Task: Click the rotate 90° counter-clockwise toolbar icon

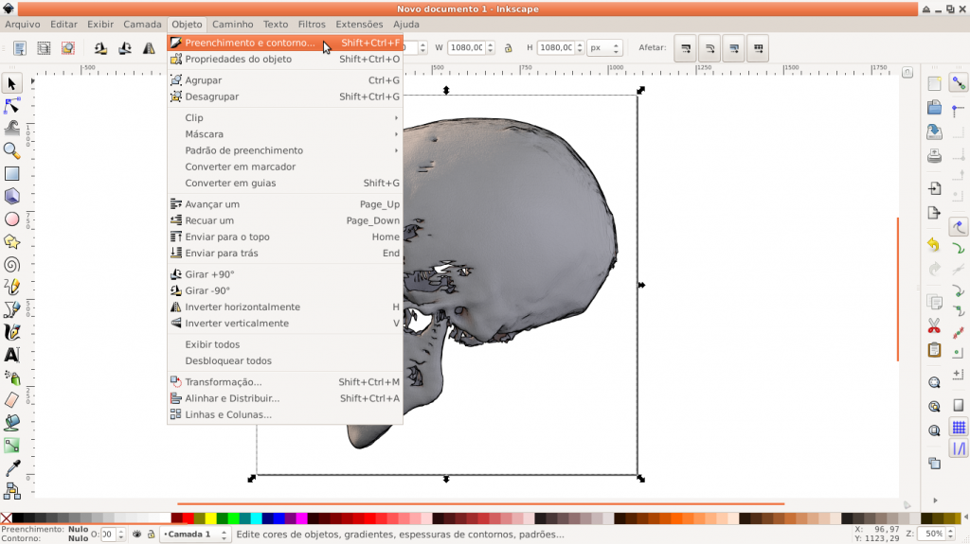Action: 100,47
